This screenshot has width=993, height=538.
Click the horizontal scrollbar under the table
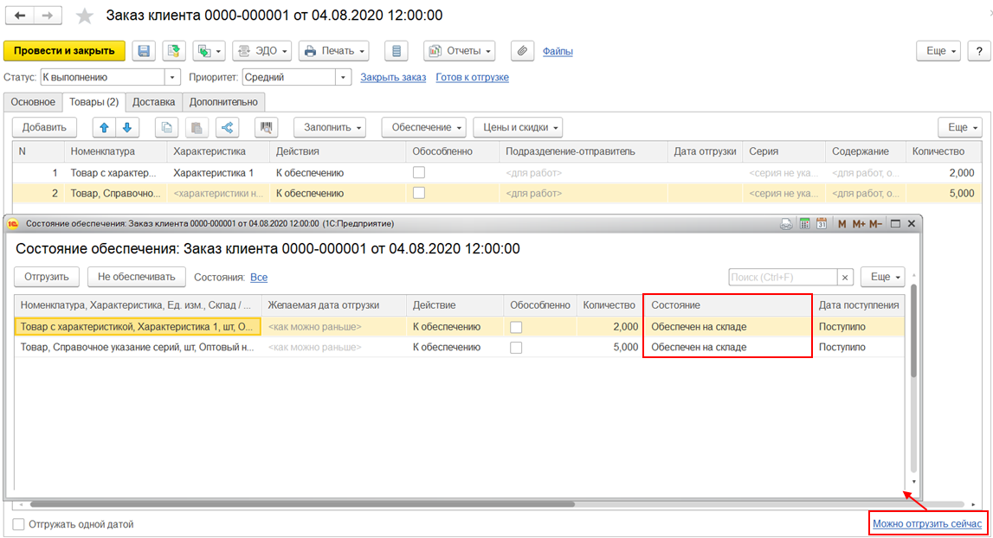pos(303,504)
